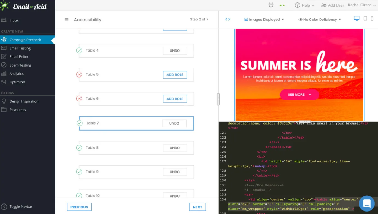Click the Summer is here banner image

pos(299,75)
